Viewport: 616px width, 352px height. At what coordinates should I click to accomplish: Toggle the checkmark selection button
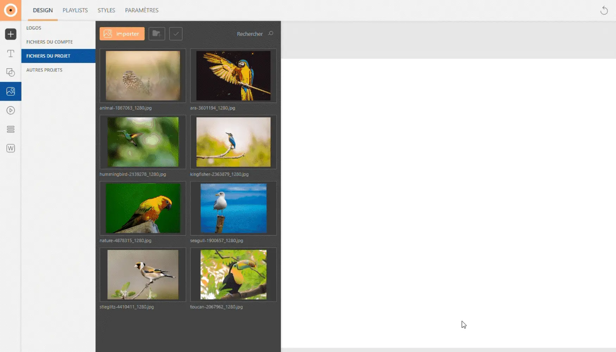(176, 34)
